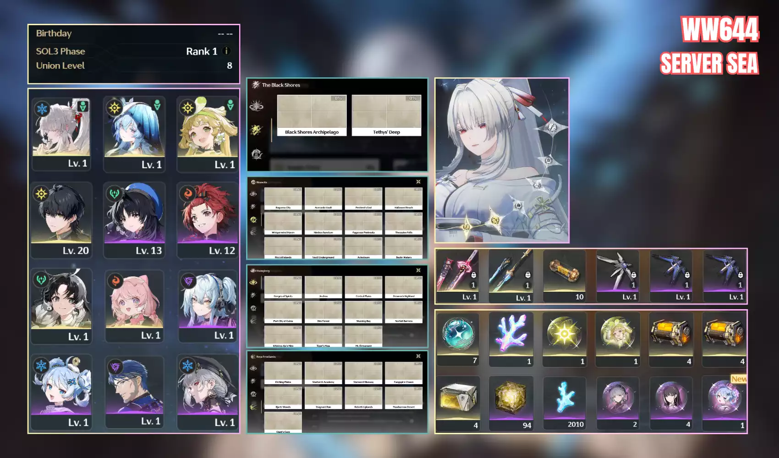Open the pink-haired character card
Screen dimensions: 779x458
(x=134, y=306)
